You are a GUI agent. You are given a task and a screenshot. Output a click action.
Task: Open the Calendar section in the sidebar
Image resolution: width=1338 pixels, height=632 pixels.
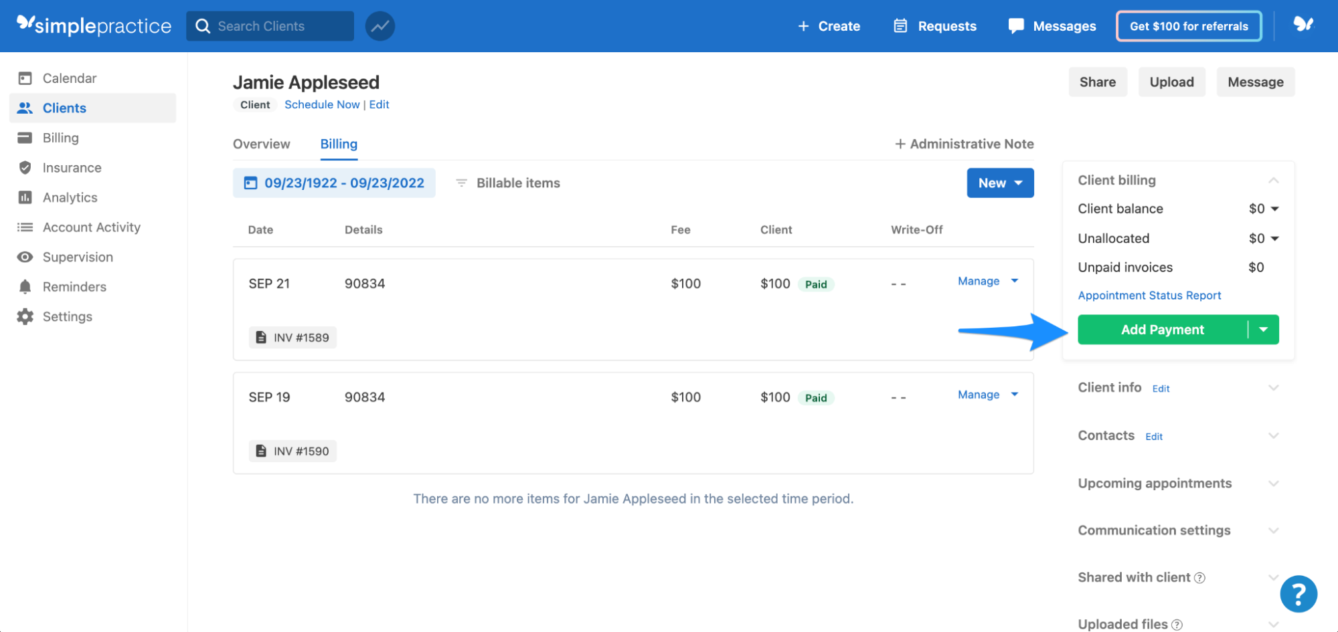(x=70, y=78)
